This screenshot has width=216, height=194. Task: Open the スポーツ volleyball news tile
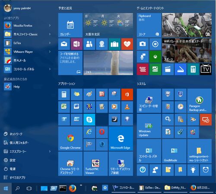click(x=187, y=50)
